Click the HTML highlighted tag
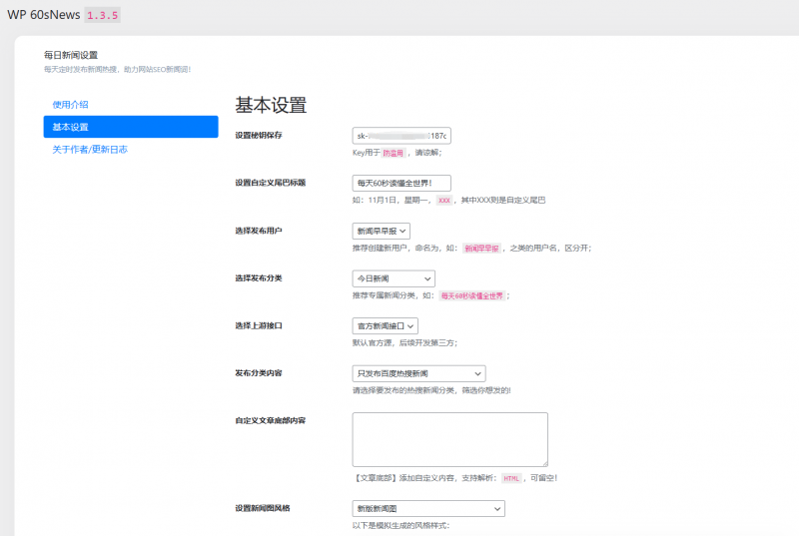This screenshot has height=536, width=799. [511, 478]
